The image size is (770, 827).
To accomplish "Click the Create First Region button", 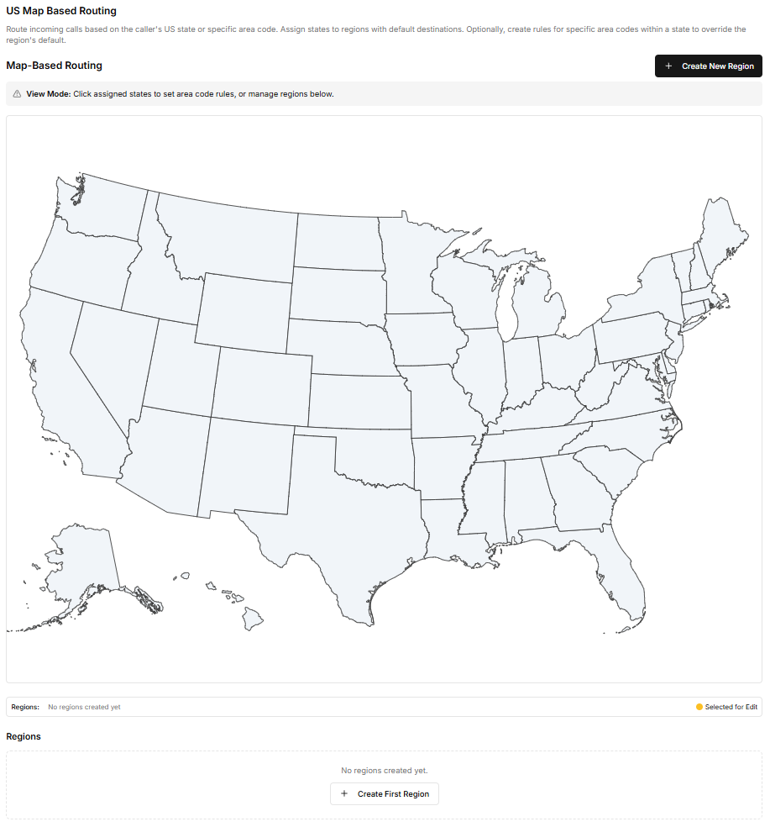I will click(x=384, y=793).
